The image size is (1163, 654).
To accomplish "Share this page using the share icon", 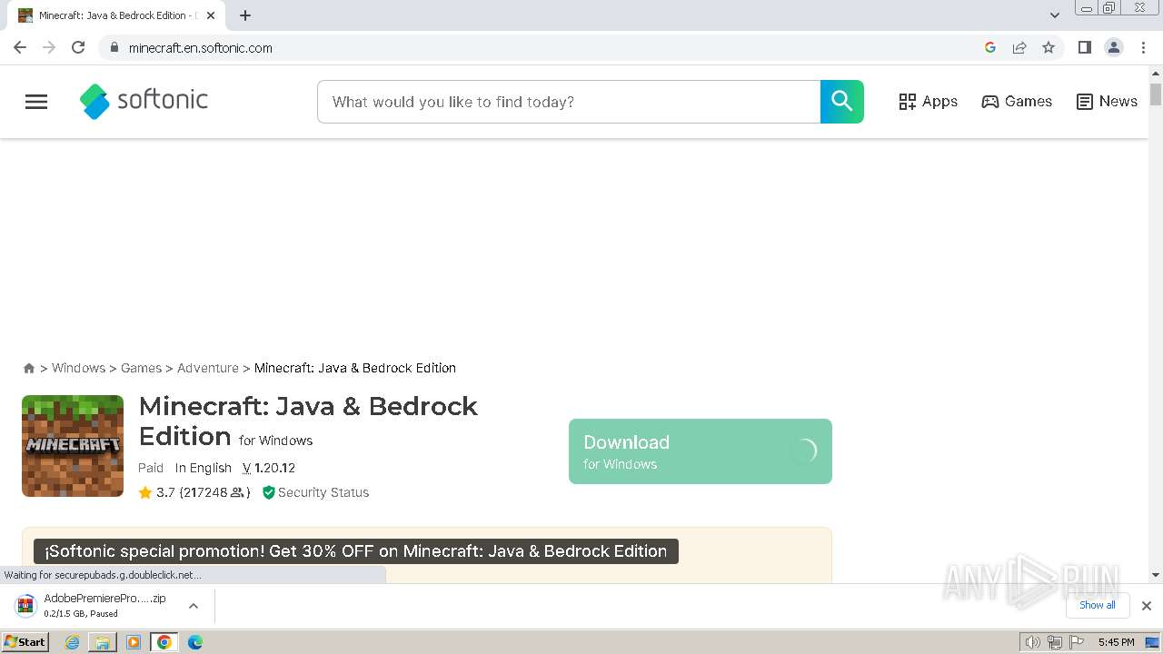I will pyautogui.click(x=1019, y=47).
